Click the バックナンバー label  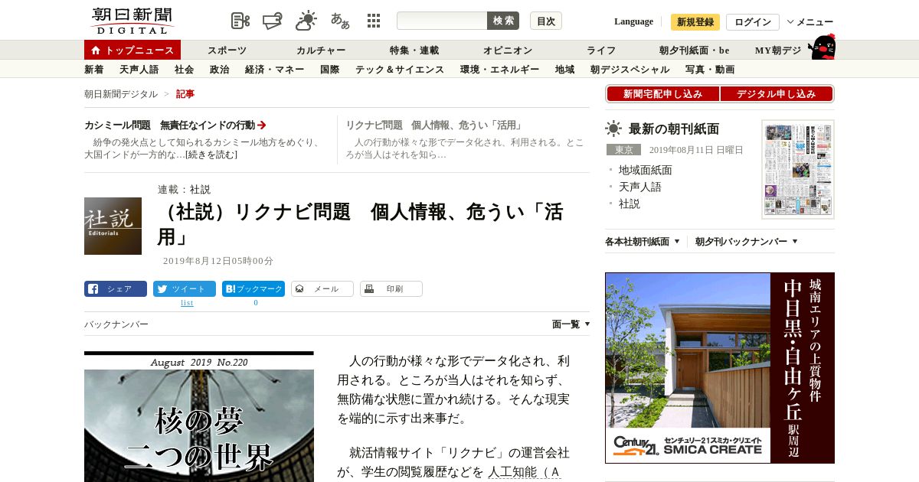(116, 324)
